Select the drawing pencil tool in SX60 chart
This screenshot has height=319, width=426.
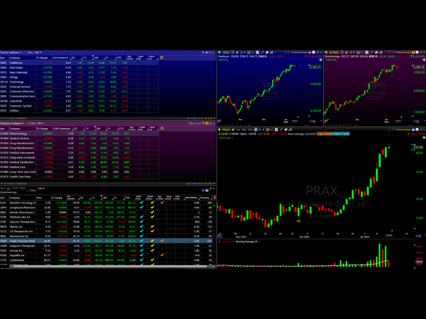pyautogui.click(x=262, y=52)
